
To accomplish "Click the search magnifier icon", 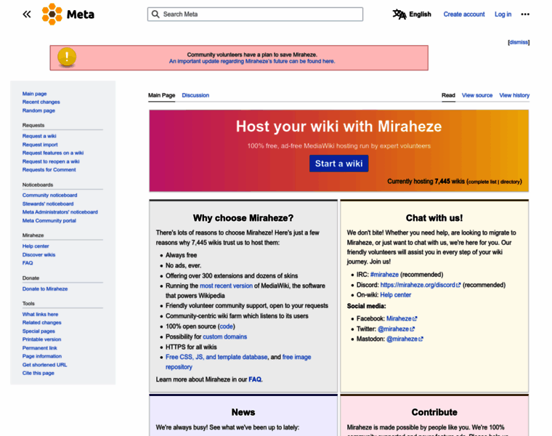I will point(155,14).
